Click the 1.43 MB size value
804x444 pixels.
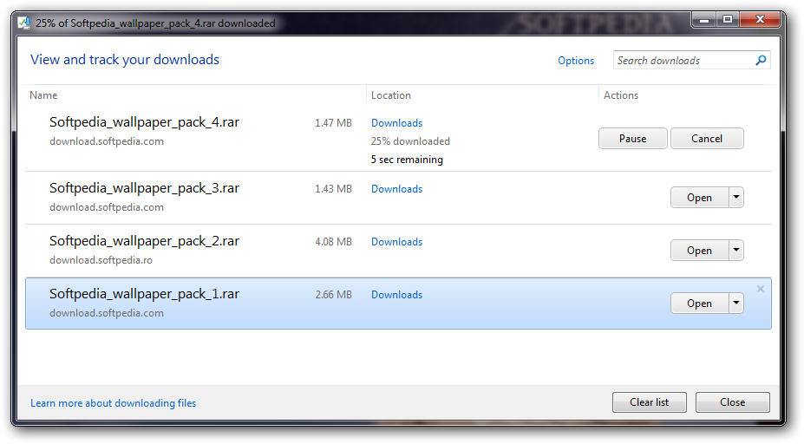pyautogui.click(x=333, y=189)
